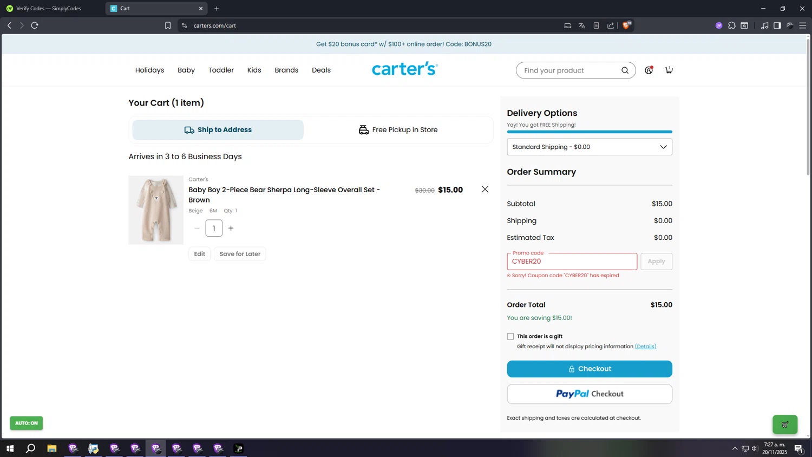The height and width of the screenshot is (457, 812).
Task: Save the item for later
Action: [240, 254]
